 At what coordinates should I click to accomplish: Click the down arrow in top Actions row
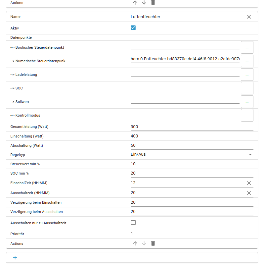[x=144, y=3]
